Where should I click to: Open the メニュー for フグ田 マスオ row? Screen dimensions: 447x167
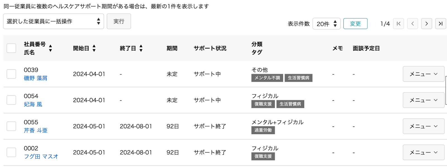coord(424,153)
